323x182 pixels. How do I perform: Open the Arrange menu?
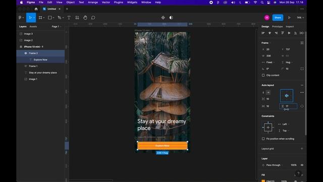[93, 3]
